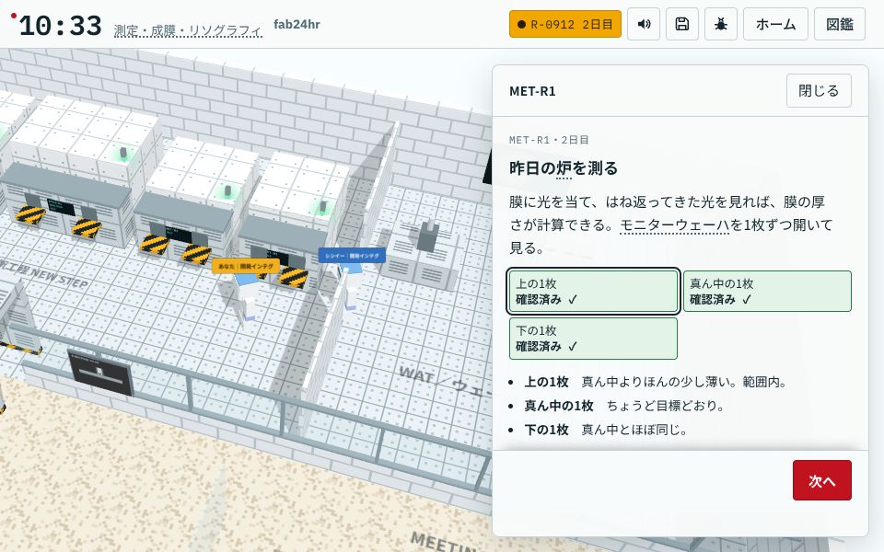
Task: Save game using the floppy disk icon
Action: click(x=682, y=24)
